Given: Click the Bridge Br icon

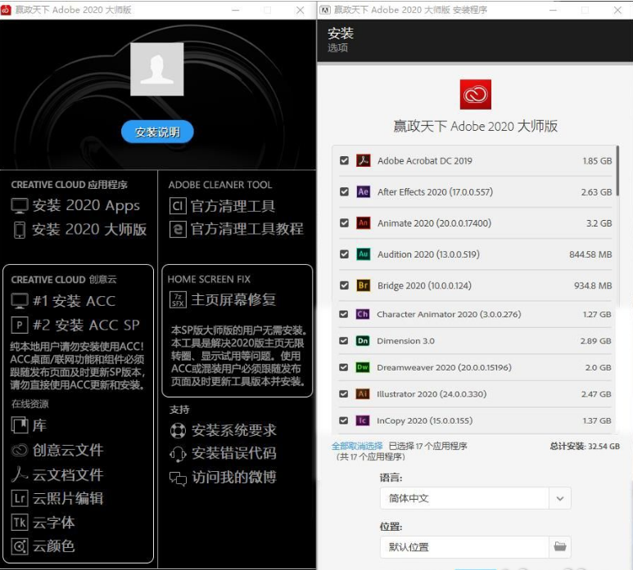Looking at the screenshot, I should tap(364, 285).
